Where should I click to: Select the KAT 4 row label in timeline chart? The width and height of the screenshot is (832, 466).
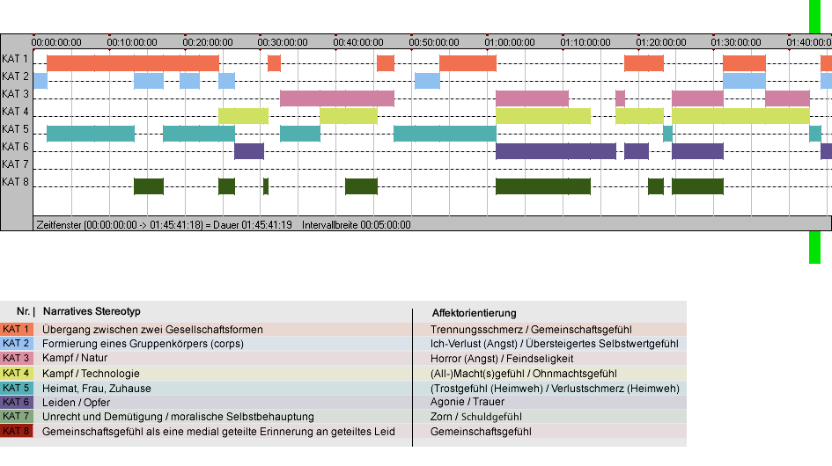coord(15,112)
